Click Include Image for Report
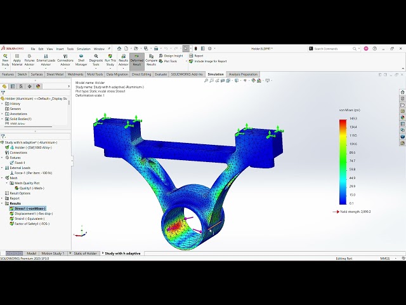406x305 pixels. click(x=208, y=62)
